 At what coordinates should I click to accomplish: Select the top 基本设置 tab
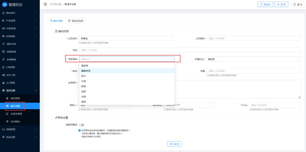point(56,21)
